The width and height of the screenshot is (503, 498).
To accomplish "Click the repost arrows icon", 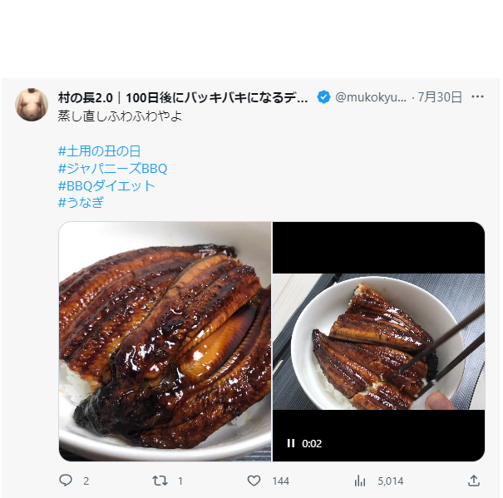I will 160,481.
